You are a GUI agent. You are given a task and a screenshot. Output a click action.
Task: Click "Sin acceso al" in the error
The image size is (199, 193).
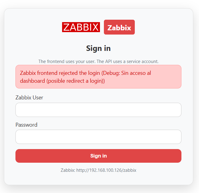136,73
